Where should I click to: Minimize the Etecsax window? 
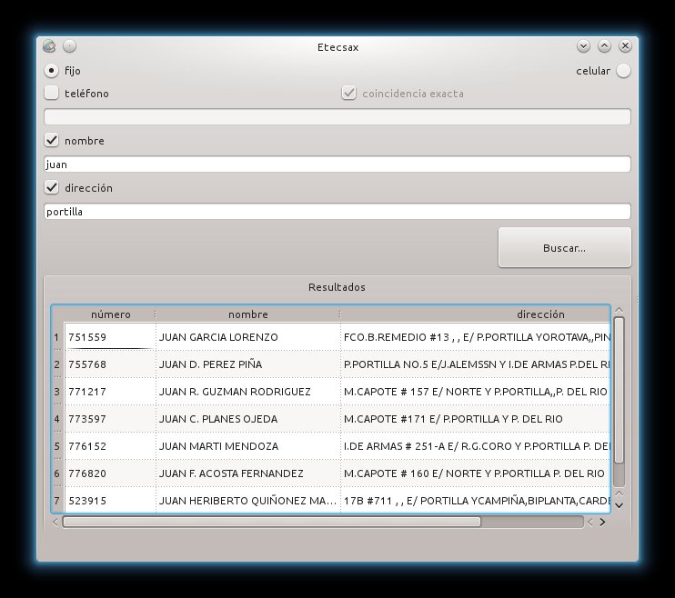(584, 46)
